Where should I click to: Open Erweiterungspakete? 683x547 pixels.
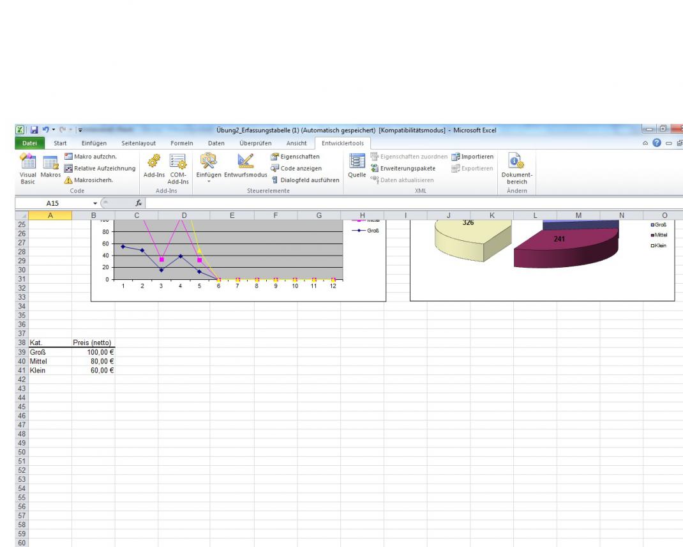coord(403,168)
